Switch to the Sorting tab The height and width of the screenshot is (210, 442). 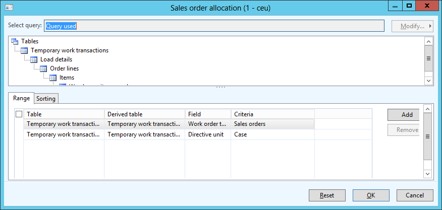pos(46,98)
